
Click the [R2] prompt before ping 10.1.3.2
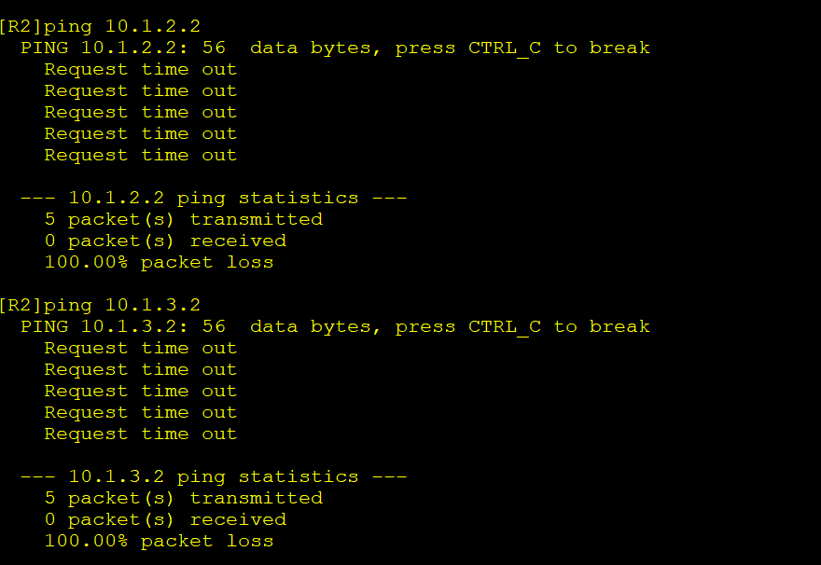click(x=21, y=305)
